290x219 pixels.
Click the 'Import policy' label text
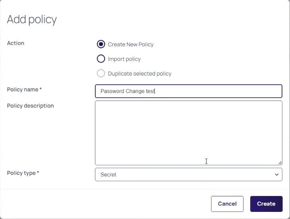[124, 59]
